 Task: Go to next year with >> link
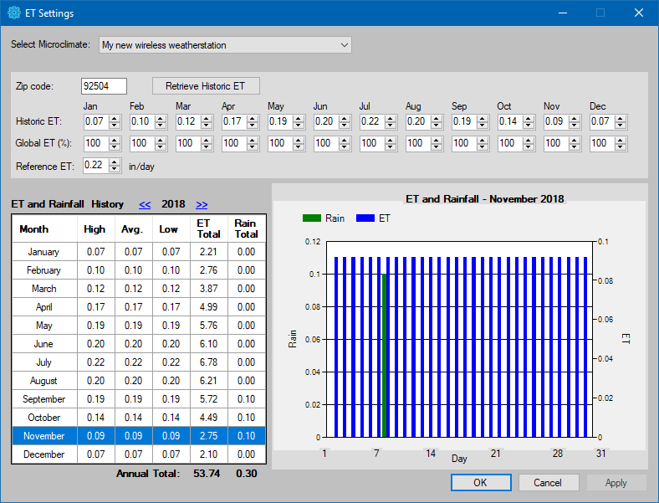tap(202, 205)
